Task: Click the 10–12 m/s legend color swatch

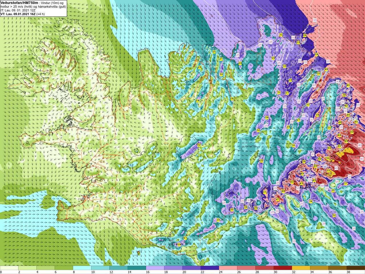Action: tap(100, 268)
